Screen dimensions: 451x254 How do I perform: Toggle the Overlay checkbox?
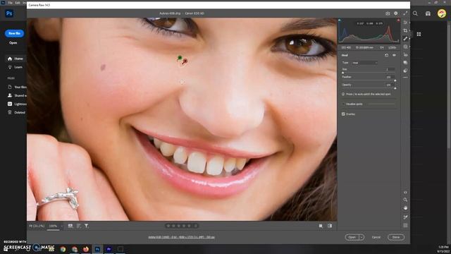click(343, 114)
